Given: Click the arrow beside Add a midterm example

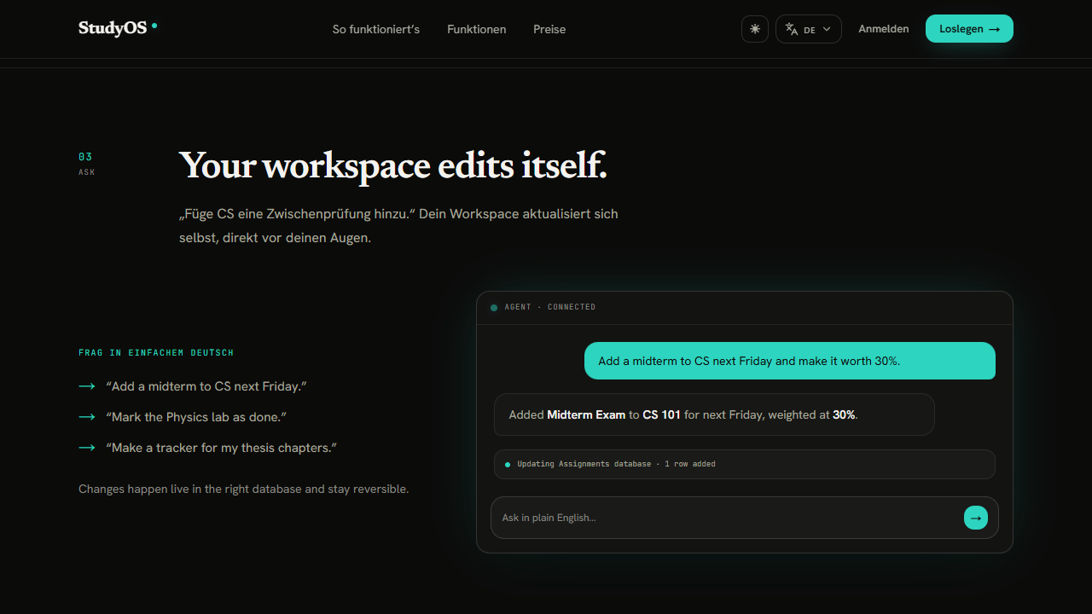Looking at the screenshot, I should 87,386.
